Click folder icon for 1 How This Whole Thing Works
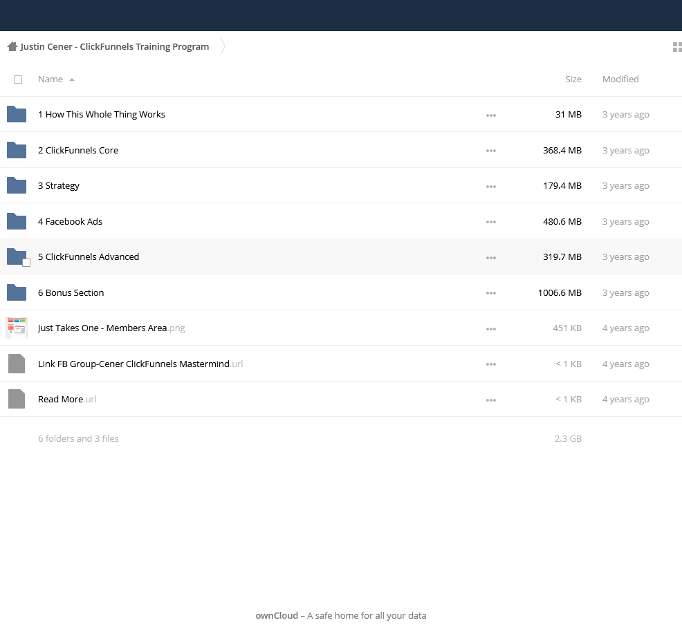 tap(17, 114)
